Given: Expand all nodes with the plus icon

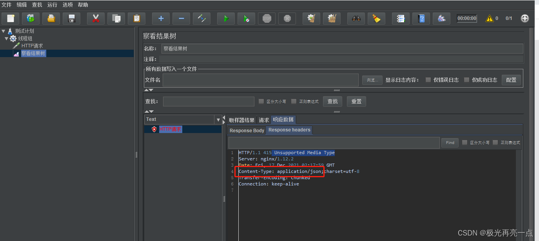Looking at the screenshot, I should tap(161, 18).
